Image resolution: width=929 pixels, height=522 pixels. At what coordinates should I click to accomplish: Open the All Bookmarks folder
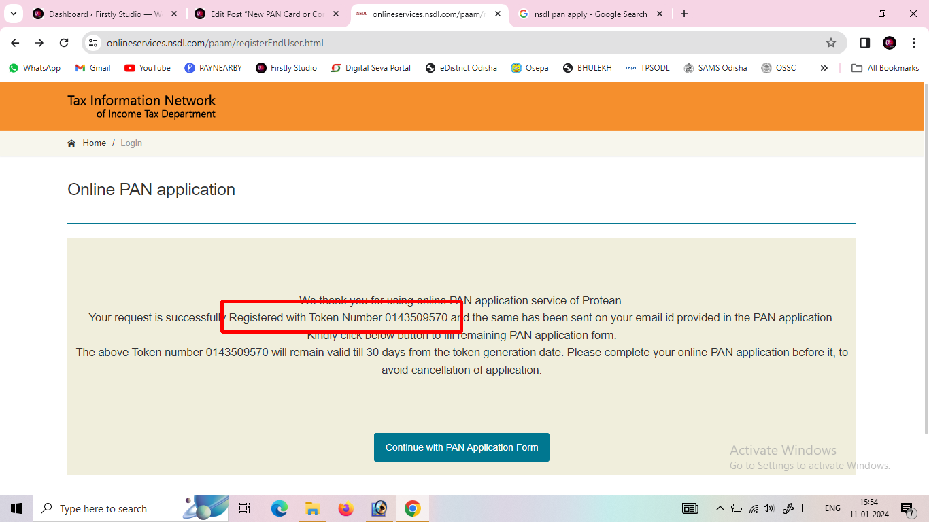pos(885,67)
